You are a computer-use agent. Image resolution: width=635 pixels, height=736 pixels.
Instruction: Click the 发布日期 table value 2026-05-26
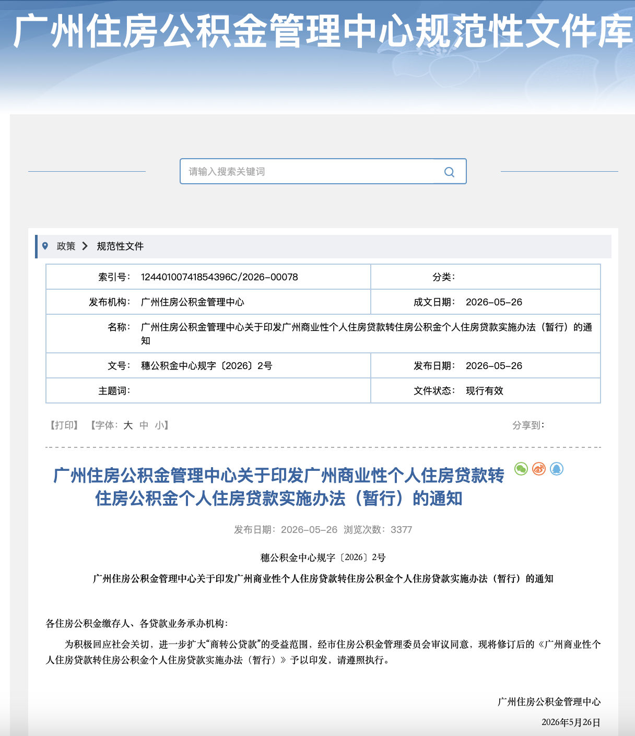[x=494, y=366]
